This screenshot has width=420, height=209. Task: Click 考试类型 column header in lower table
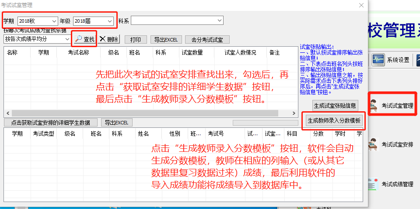pos(44,134)
